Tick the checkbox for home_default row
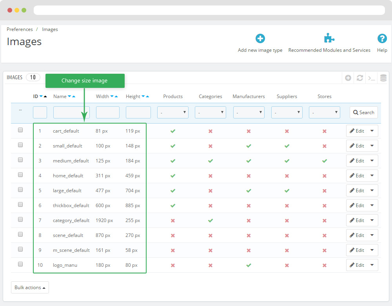Viewport: 392px width, 306px height. point(20,175)
